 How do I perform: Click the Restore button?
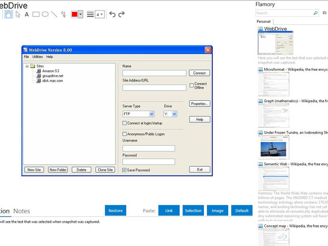coord(116,210)
